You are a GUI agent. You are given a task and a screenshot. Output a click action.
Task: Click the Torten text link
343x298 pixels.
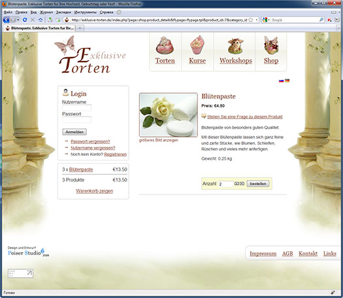point(165,60)
